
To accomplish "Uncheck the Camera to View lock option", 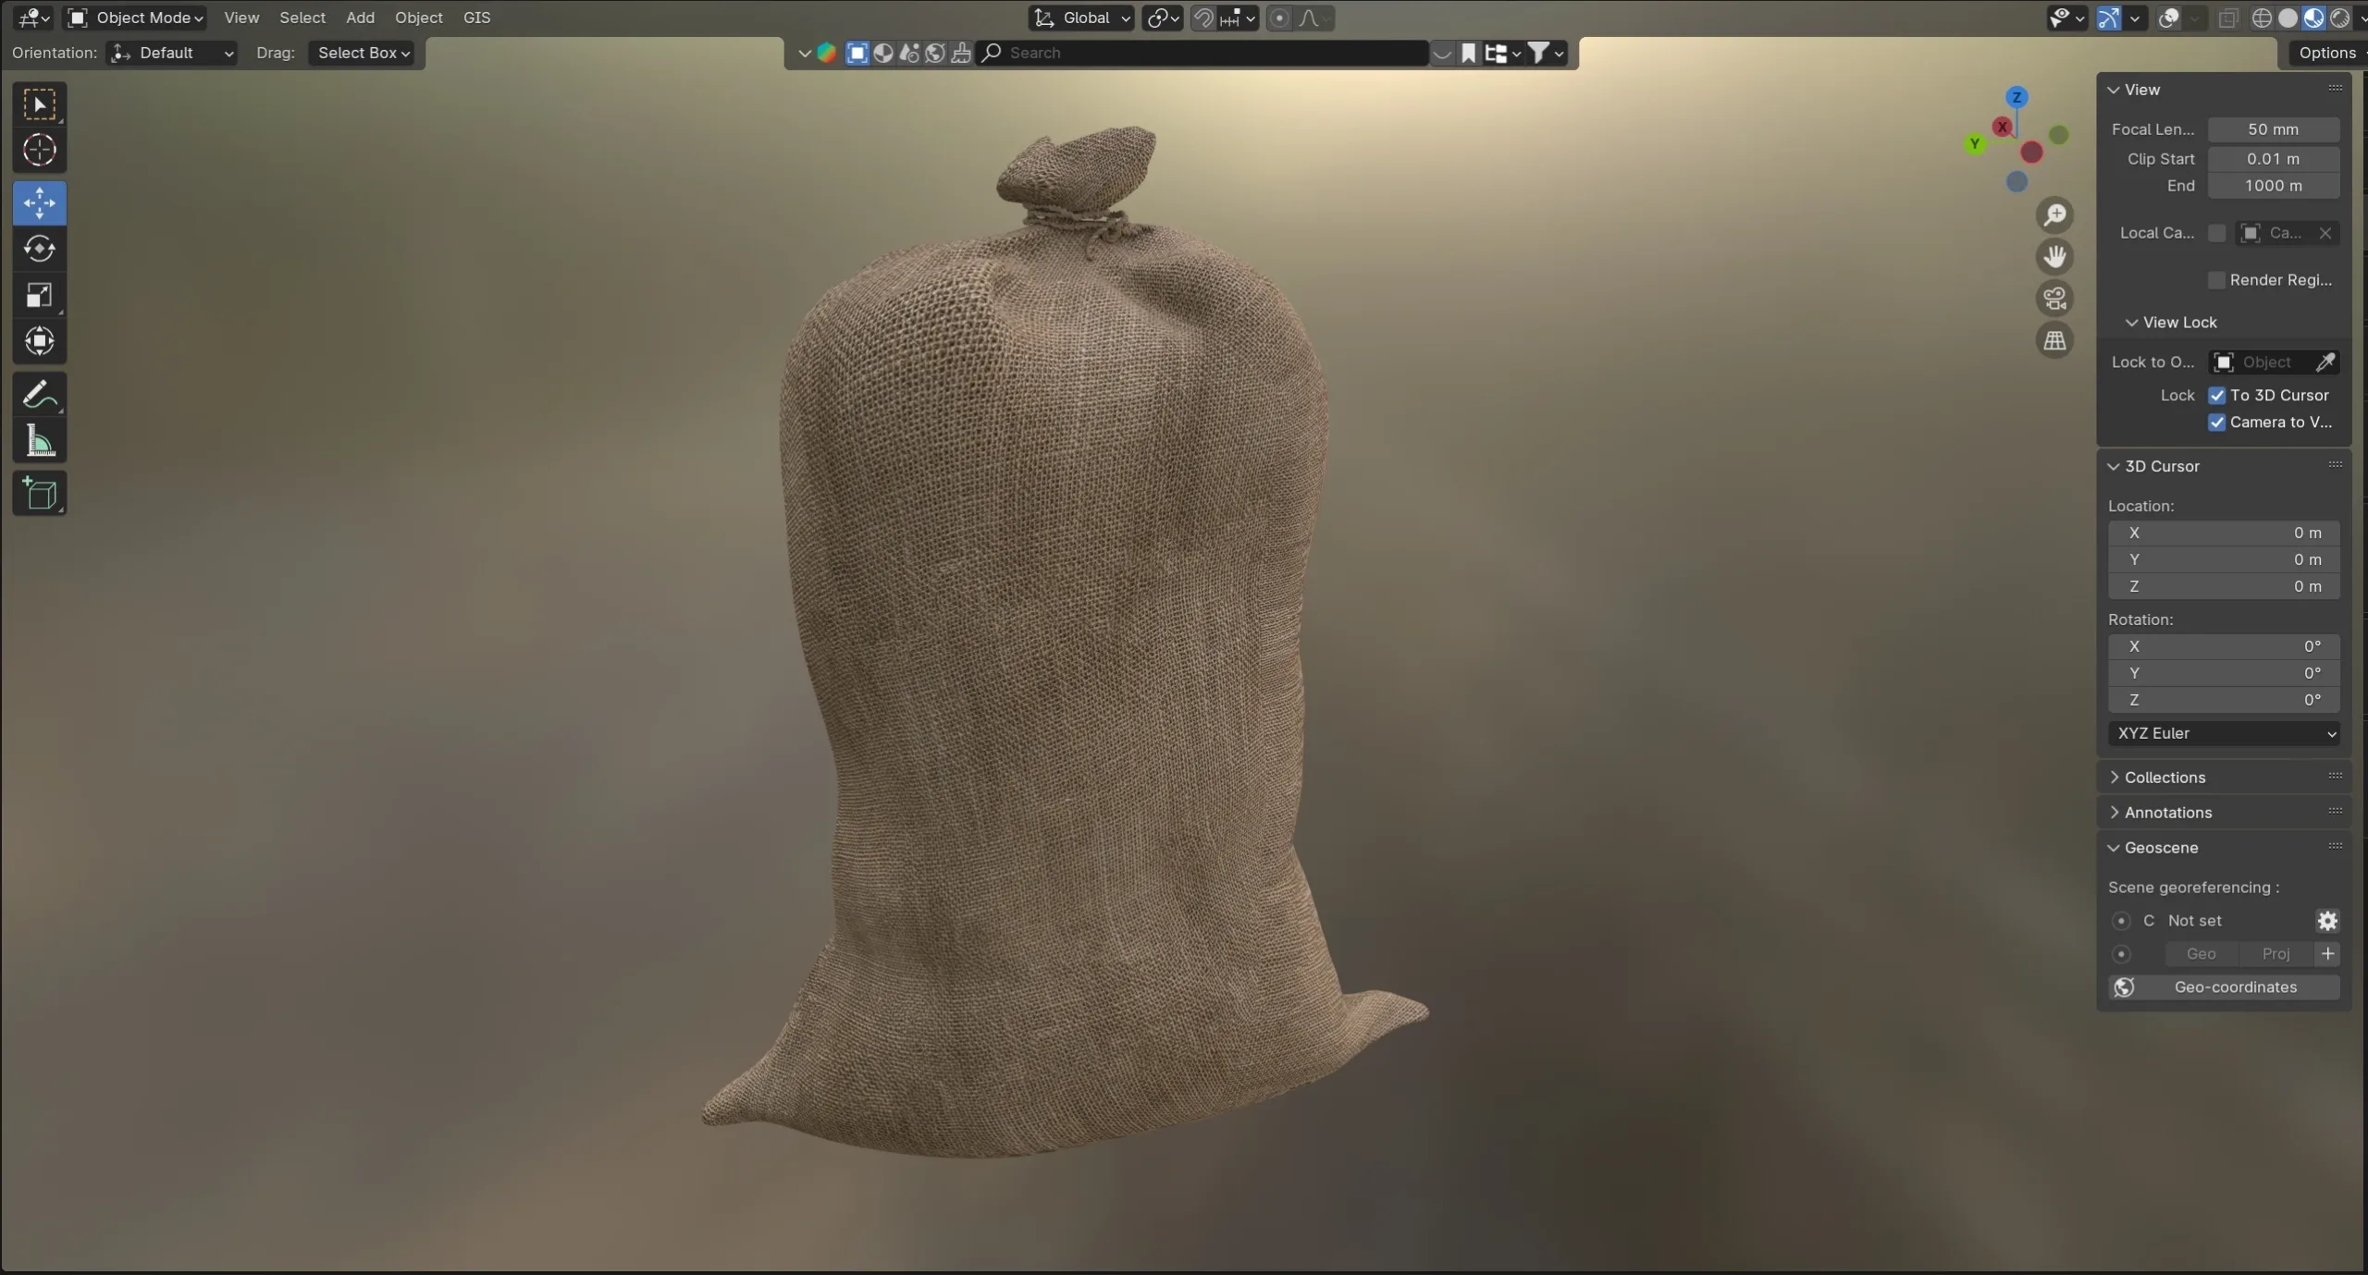I will 2216,423.
